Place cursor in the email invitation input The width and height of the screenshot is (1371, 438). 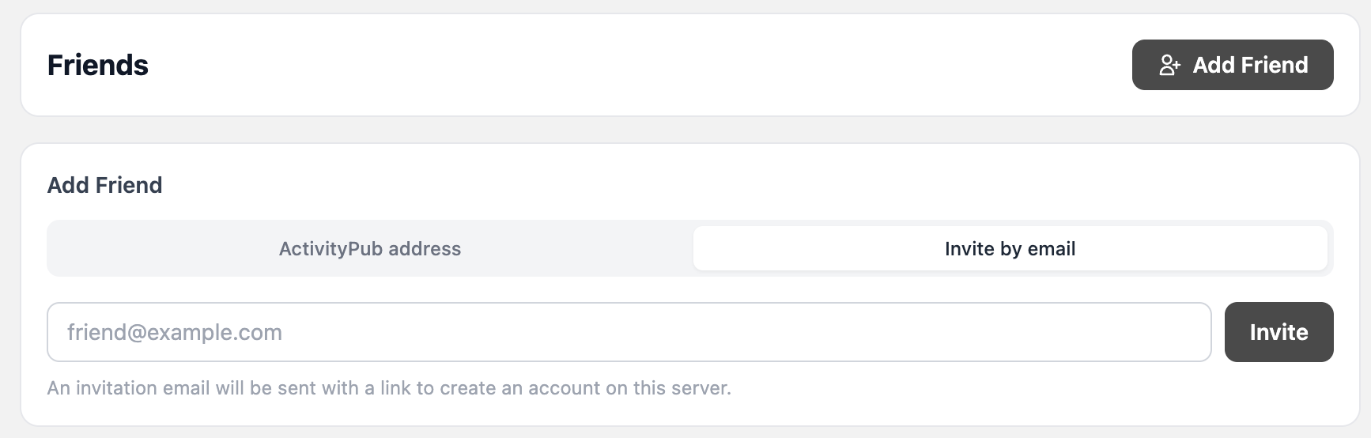[629, 332]
